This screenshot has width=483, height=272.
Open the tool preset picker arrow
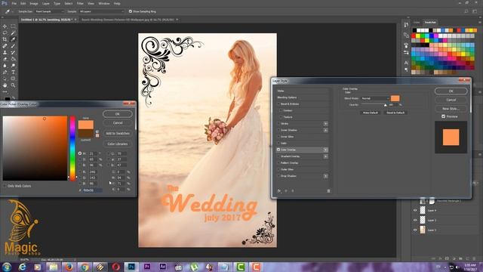tap(12, 11)
